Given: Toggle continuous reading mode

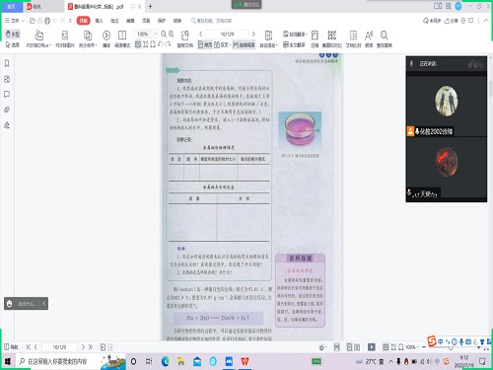Looking at the screenshot, I should (x=244, y=44).
